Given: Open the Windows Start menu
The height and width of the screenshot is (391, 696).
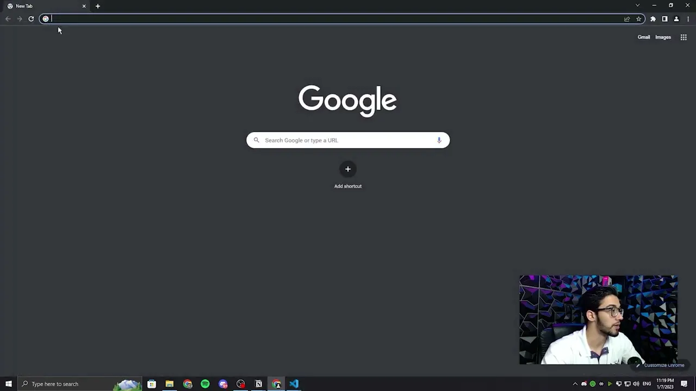Looking at the screenshot, I should tap(9, 384).
